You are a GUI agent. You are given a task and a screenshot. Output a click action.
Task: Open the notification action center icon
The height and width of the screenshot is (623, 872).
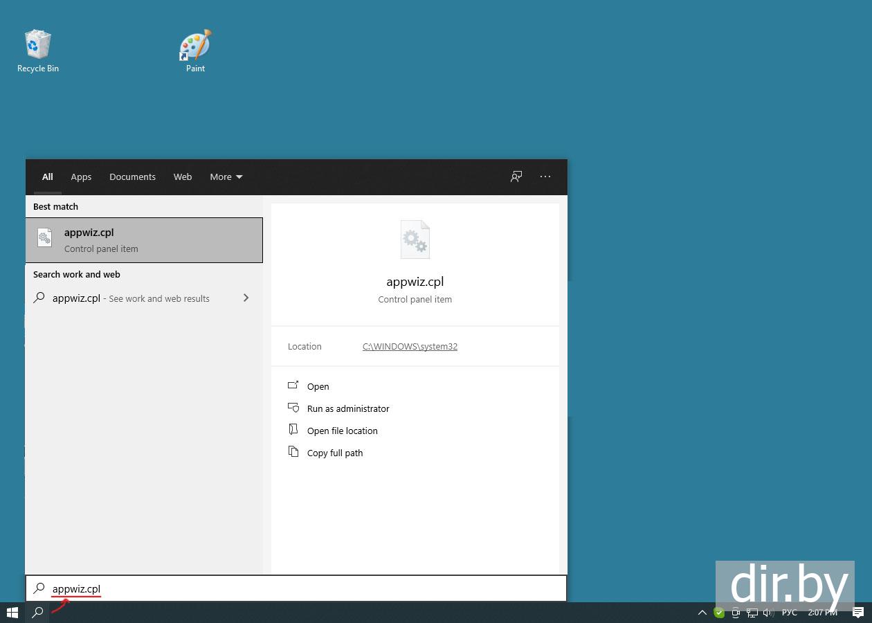pos(858,613)
